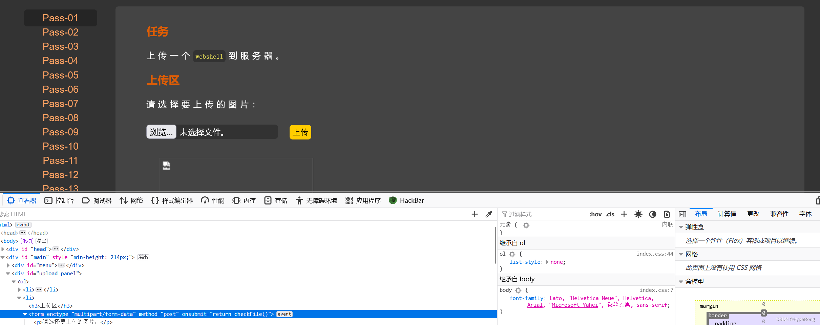
Task: Click the 滚动 scroll badge on body
Action: click(x=27, y=241)
